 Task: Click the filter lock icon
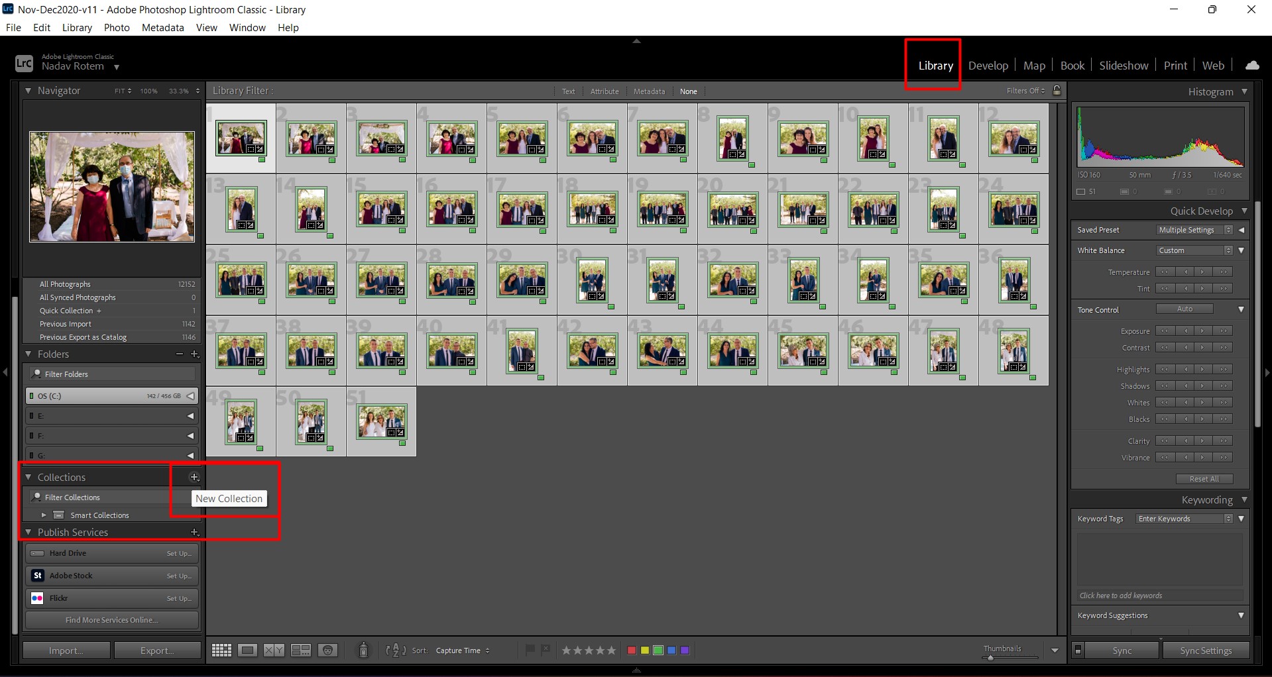pyautogui.click(x=1057, y=90)
